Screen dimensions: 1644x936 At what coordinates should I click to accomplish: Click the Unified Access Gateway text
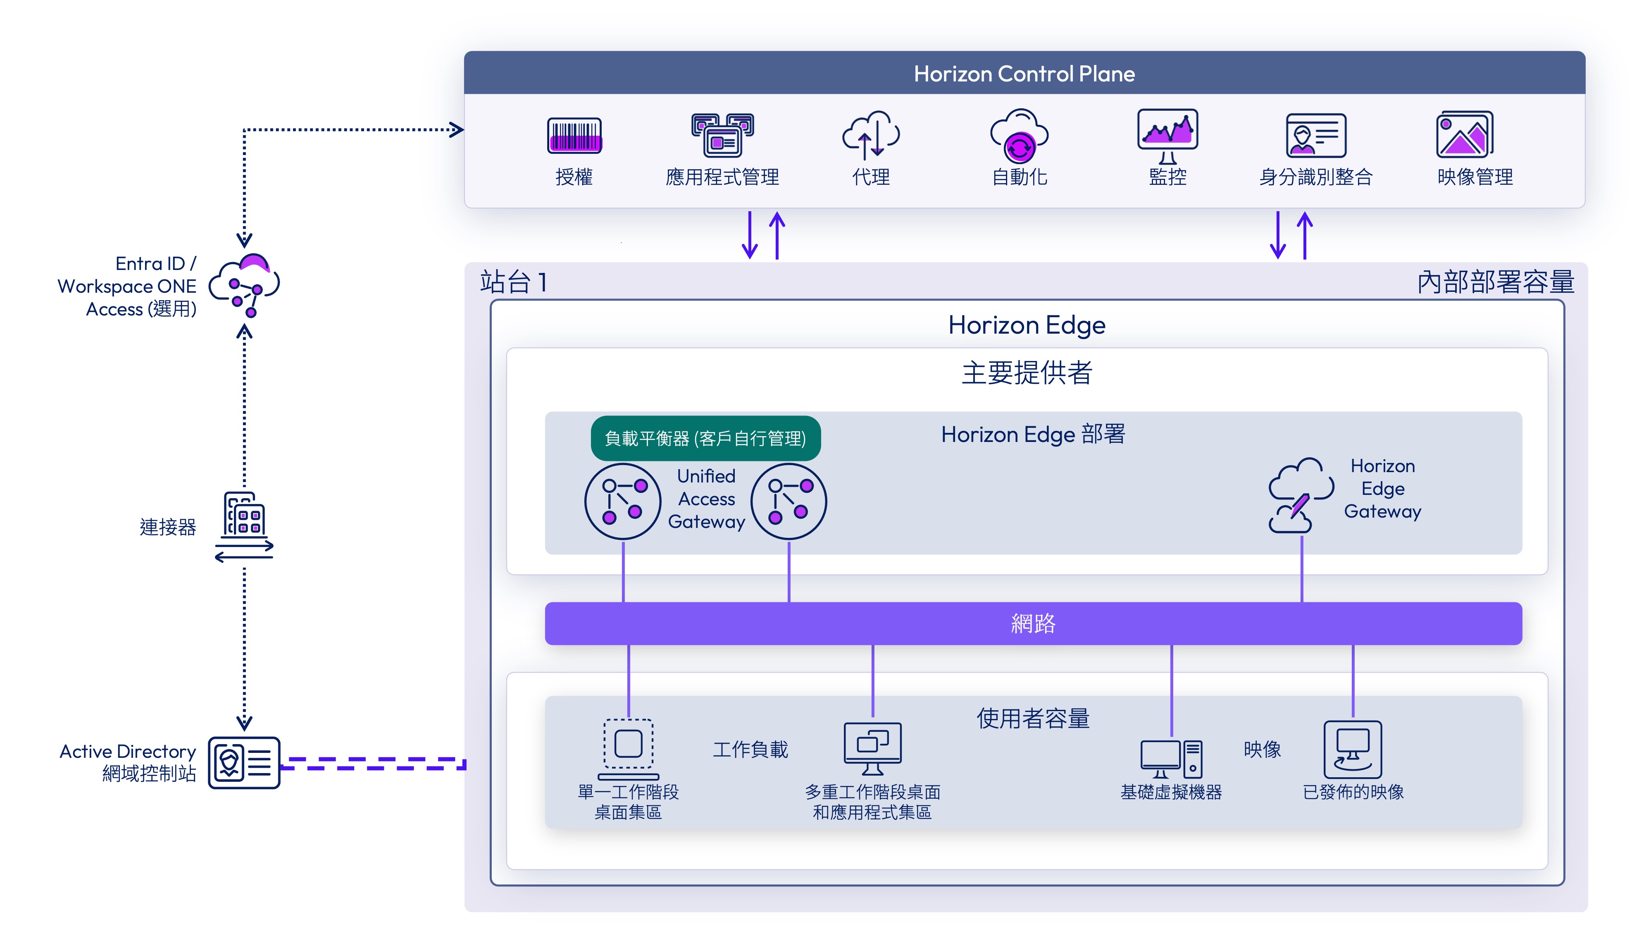tap(706, 499)
